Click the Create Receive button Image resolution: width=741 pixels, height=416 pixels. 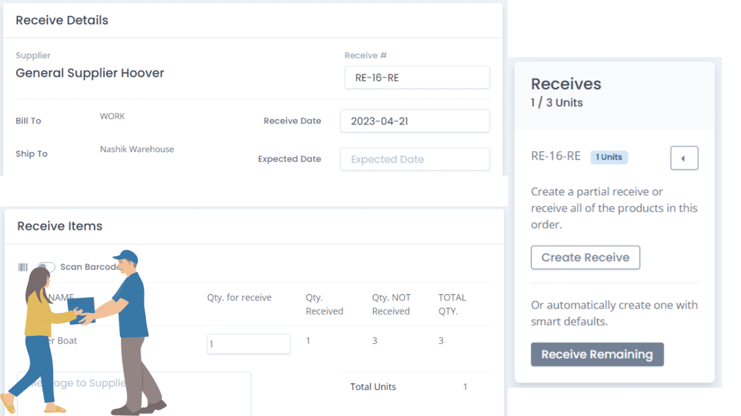pyautogui.click(x=585, y=258)
